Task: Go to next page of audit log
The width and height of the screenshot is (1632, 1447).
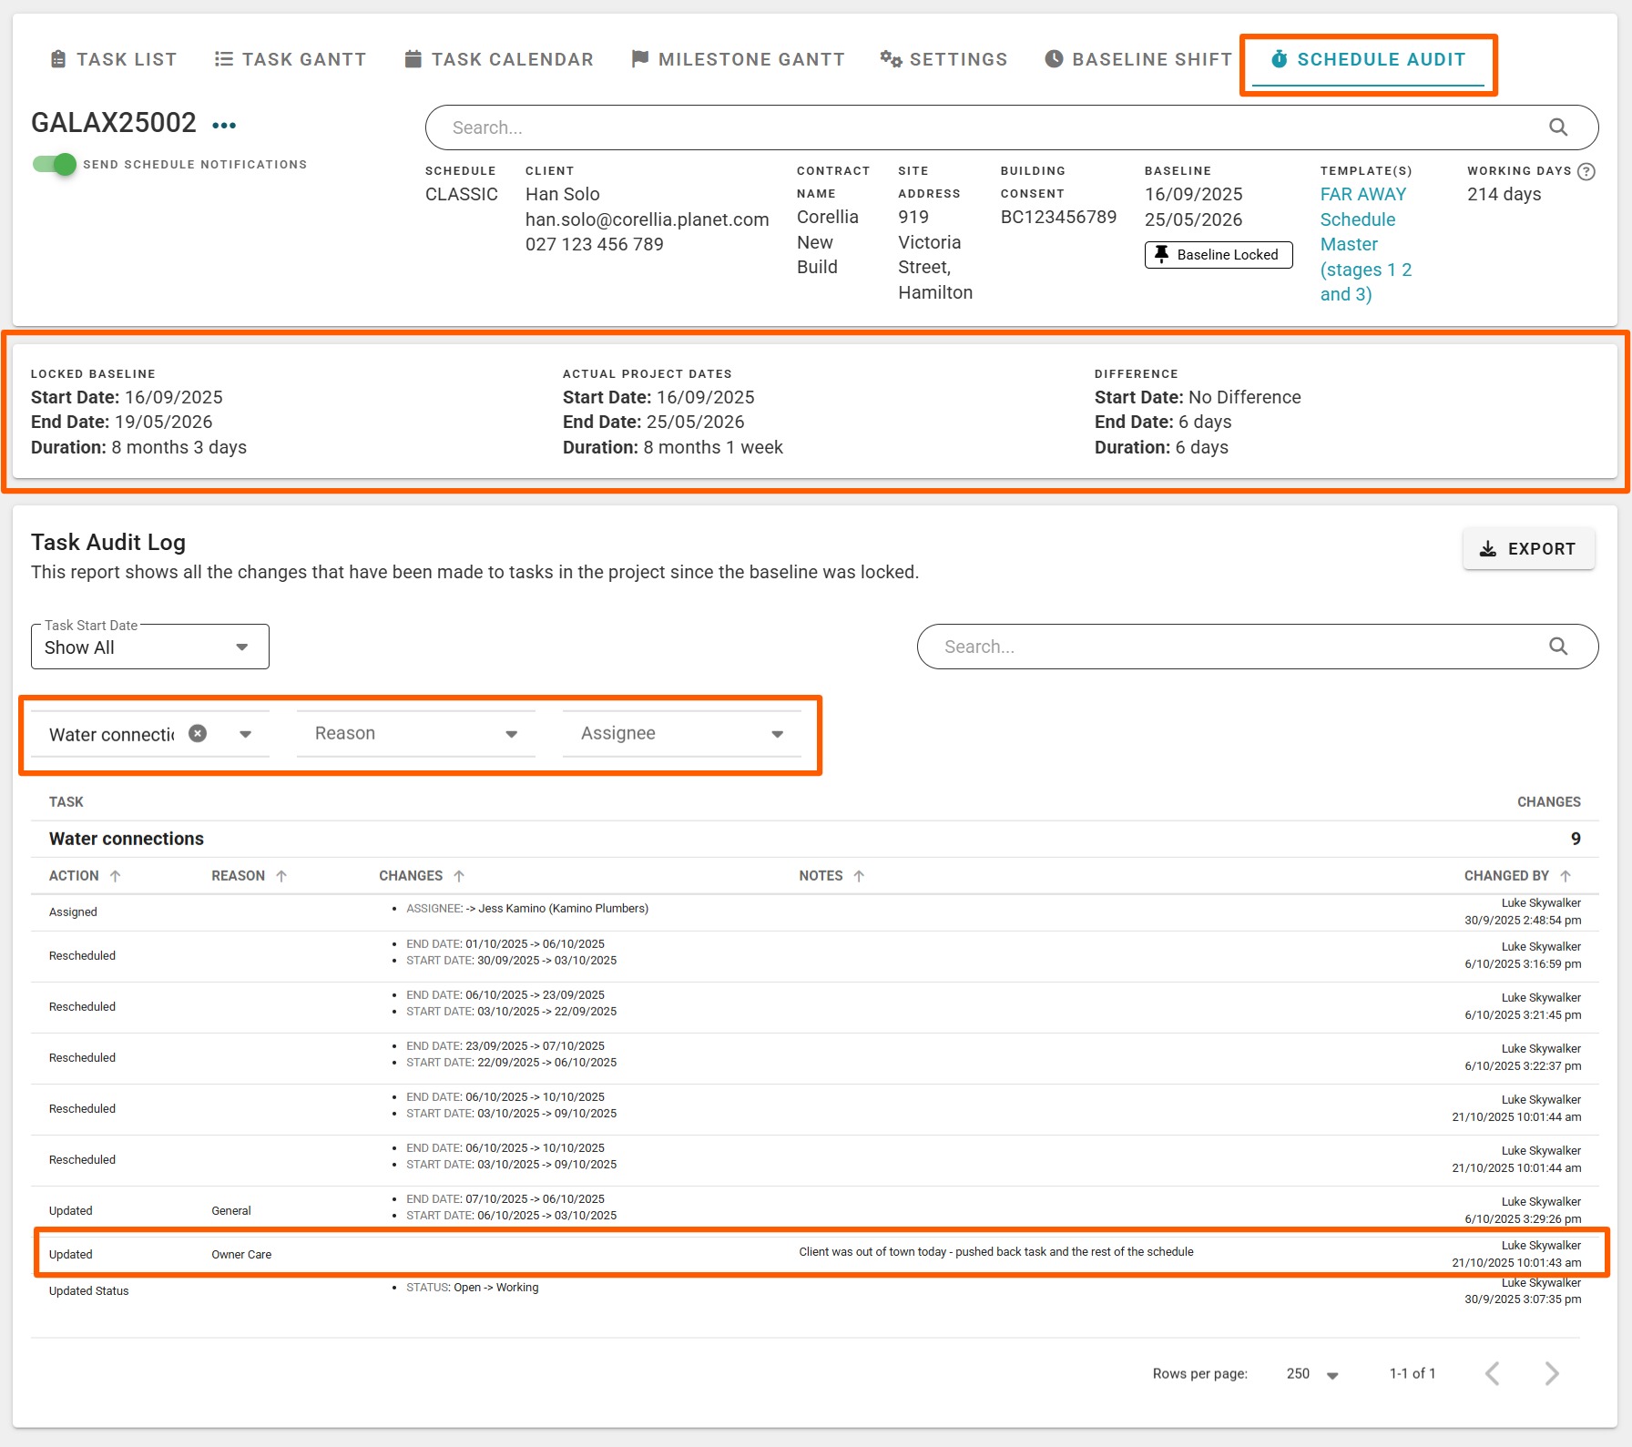Action: coord(1552,1373)
